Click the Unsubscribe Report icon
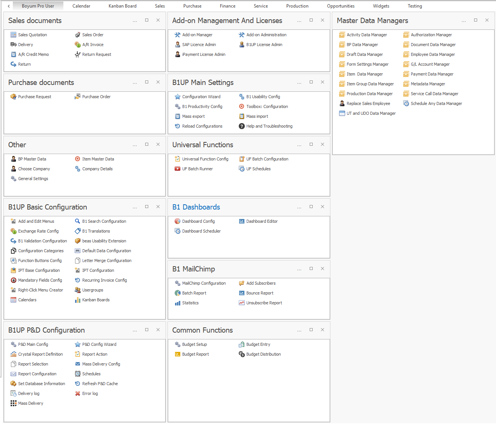 (242, 303)
